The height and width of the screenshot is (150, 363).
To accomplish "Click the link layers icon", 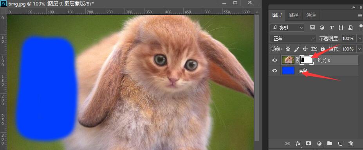I will (x=287, y=144).
